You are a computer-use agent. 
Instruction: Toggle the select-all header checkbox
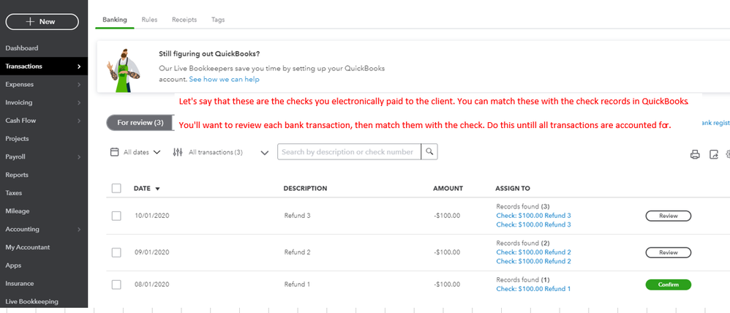pyautogui.click(x=116, y=189)
